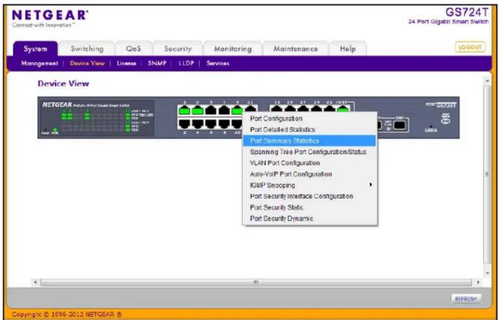This screenshot has width=499, height=320.
Task: Select port 19 on the switch
Action: (x=317, y=110)
